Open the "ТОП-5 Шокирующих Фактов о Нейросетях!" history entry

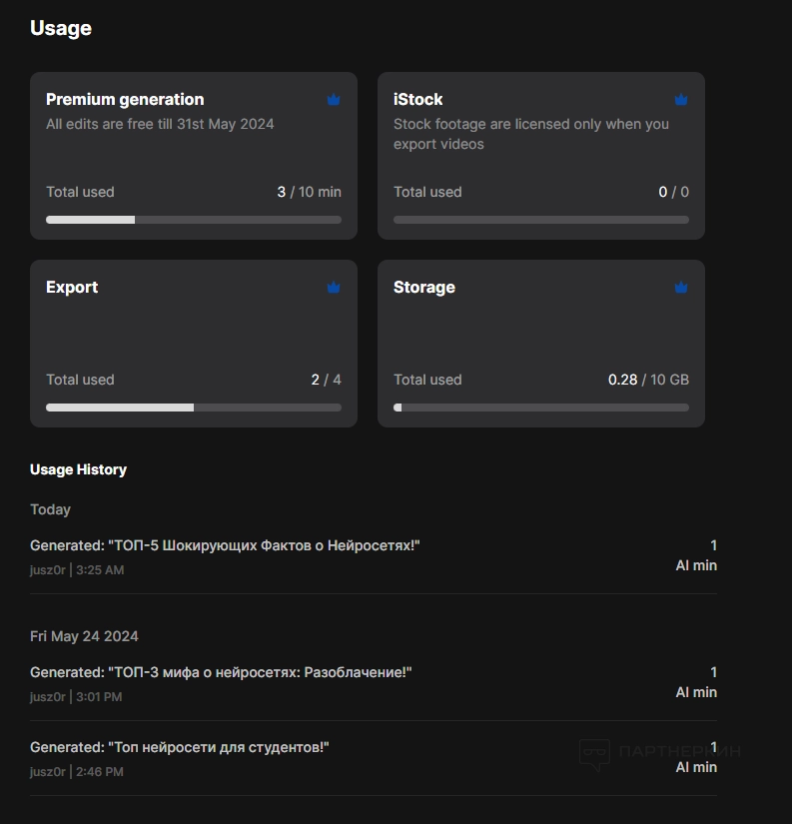225,545
